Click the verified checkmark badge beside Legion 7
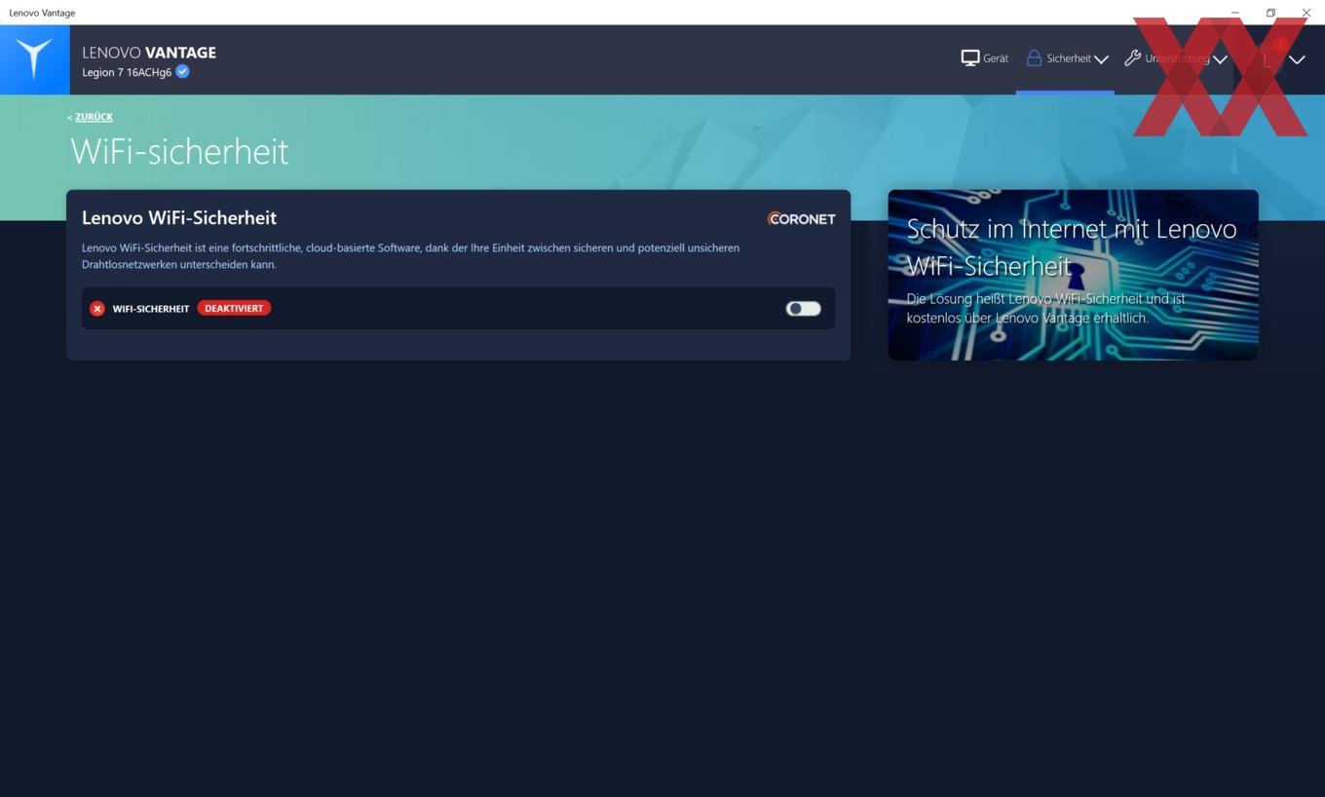The height and width of the screenshot is (797, 1325). coord(182,71)
